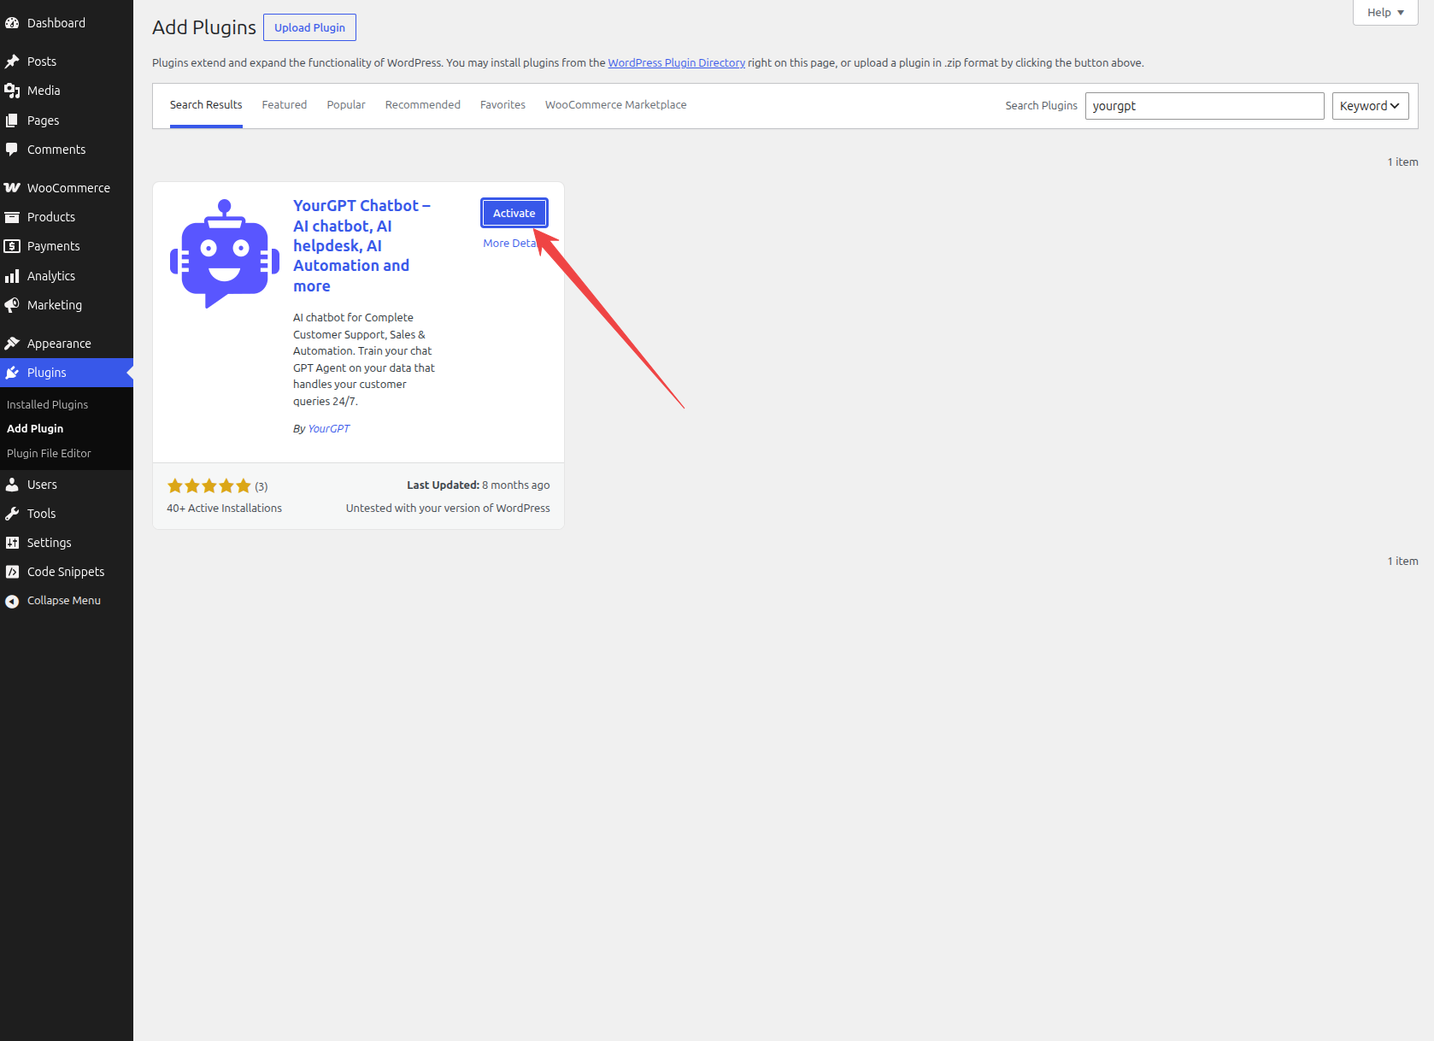
Task: Click the "Last Updated: 8 months ago" text
Action: [479, 485]
